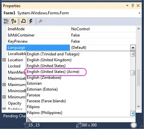144x129 pixels.
Task: Grab the dropdown list resize grip
Action: 29,120
